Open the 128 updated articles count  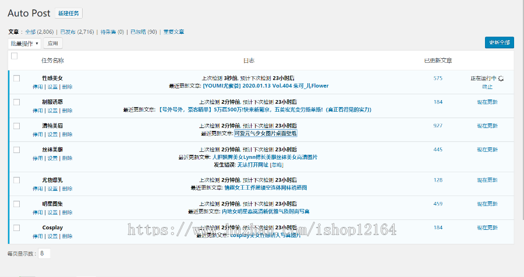438,180
